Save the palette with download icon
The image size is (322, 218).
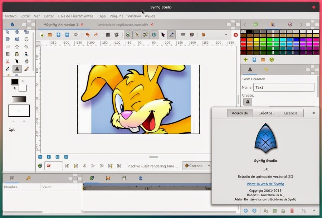click(x=254, y=60)
